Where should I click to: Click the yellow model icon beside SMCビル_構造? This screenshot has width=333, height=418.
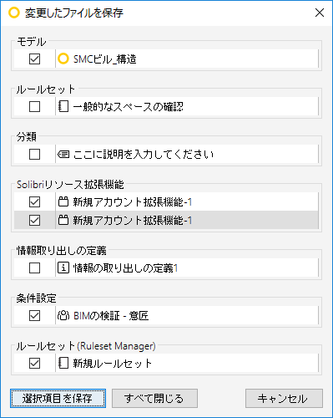click(63, 59)
